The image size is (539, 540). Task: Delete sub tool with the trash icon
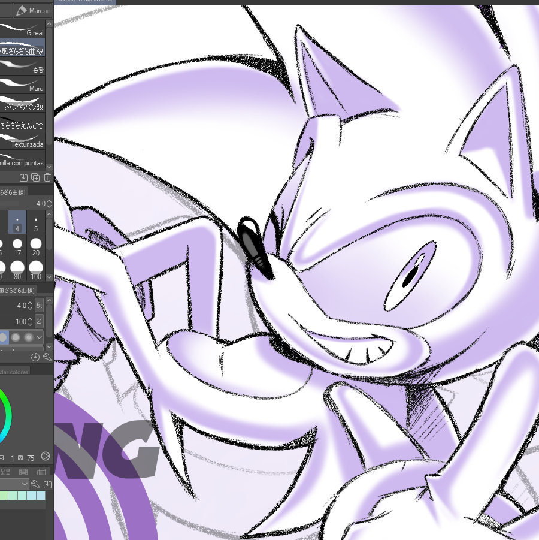pos(47,177)
